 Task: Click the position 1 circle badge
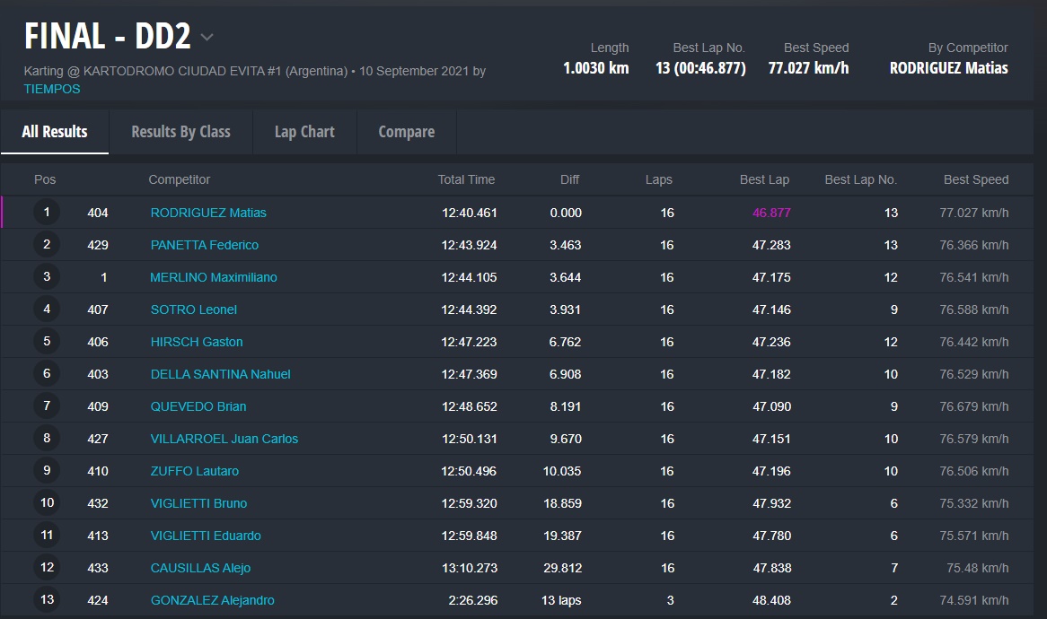tap(47, 213)
